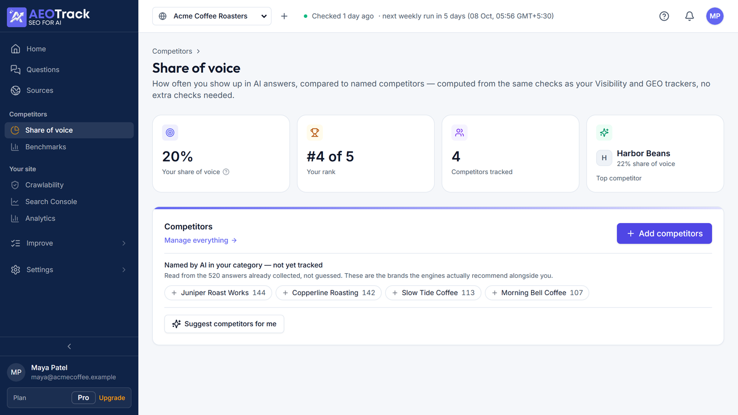The height and width of the screenshot is (415, 738).
Task: Click the sparkle icon on top competitor card
Action: tap(604, 133)
